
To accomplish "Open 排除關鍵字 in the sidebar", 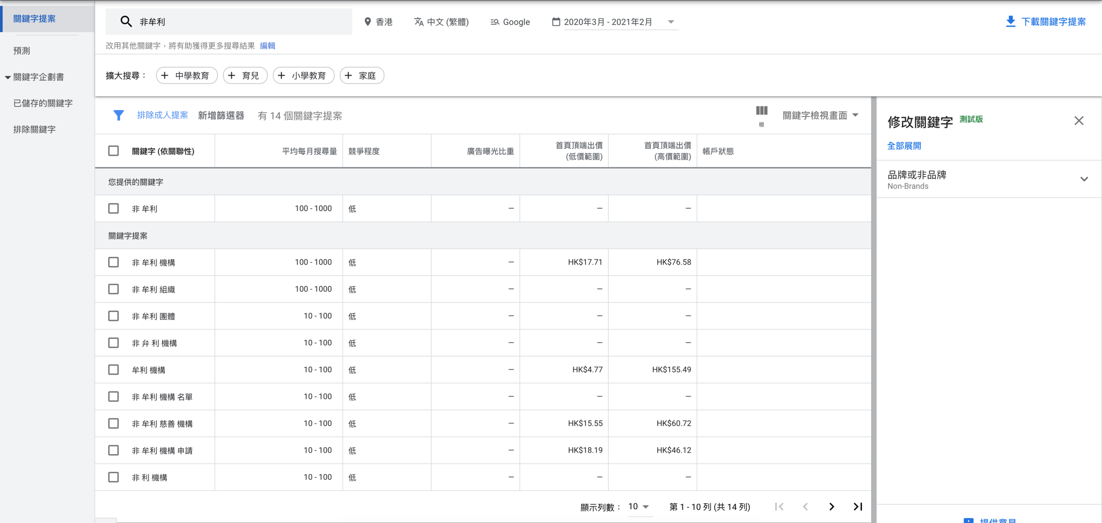I will [34, 129].
